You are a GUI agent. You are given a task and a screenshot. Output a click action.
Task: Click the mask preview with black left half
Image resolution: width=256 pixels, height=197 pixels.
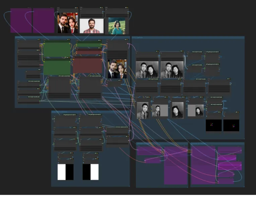pyautogui.click(x=90, y=172)
